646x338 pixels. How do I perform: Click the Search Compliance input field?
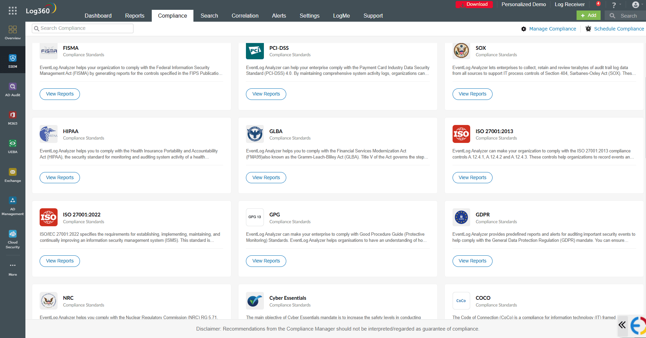[82, 28]
